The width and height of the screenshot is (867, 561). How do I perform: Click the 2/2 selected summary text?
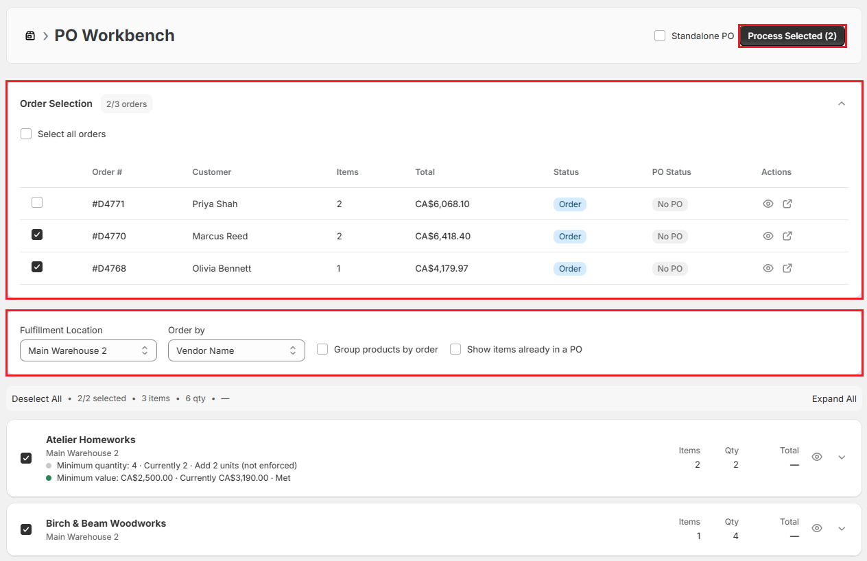[x=102, y=398]
